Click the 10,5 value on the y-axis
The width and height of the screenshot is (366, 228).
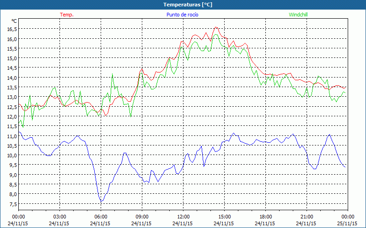point(12,145)
